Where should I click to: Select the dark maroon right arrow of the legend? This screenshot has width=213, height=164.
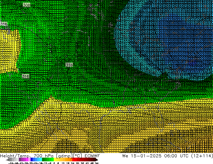click(x=97, y=160)
